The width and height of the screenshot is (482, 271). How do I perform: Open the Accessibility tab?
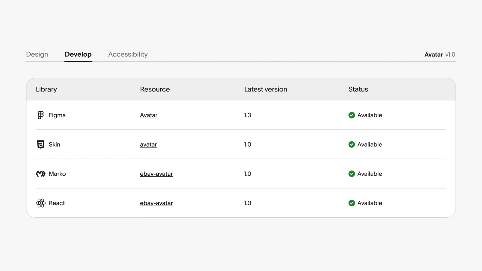coord(128,54)
